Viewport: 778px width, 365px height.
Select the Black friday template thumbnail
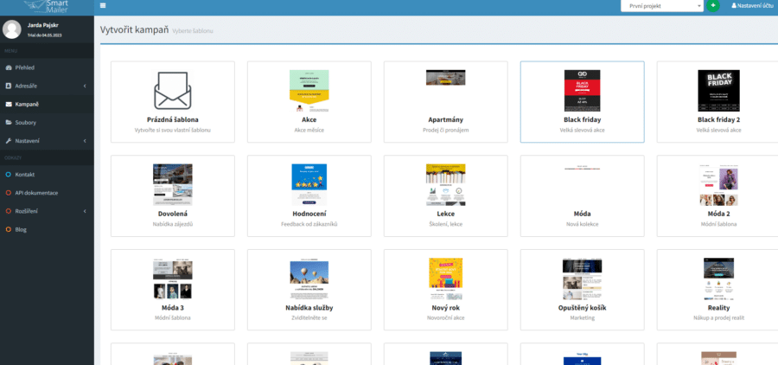[x=582, y=91]
